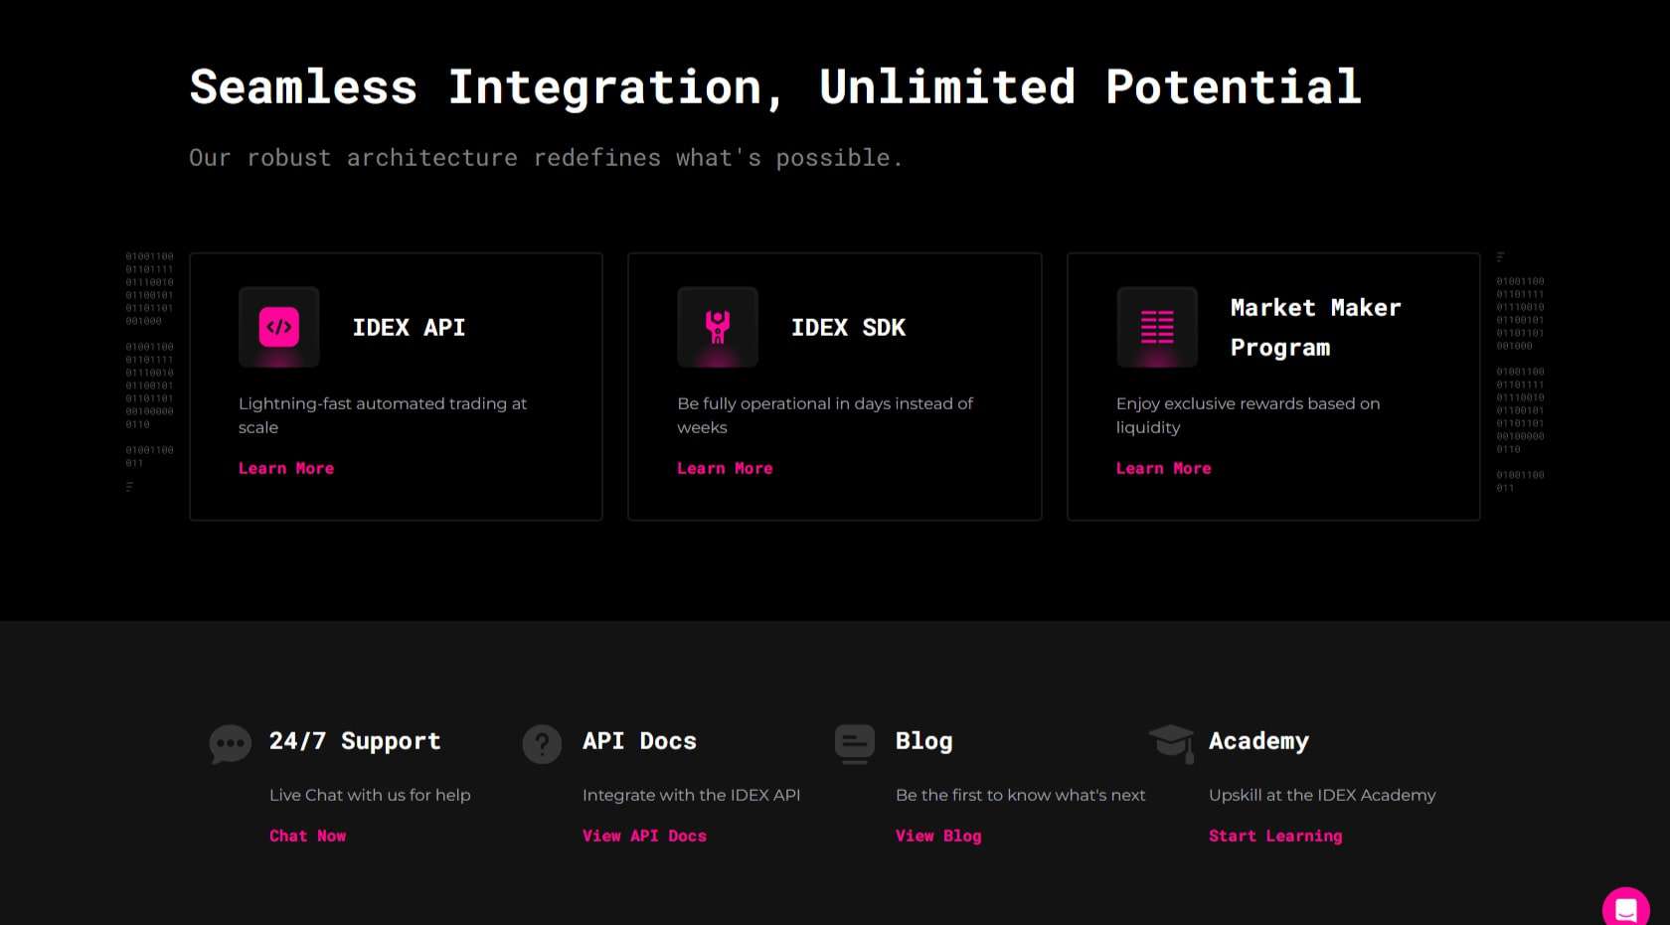Click 'Our robust architecture redefines what's possible' subtitle
The width and height of the screenshot is (1670, 925).
(546, 158)
